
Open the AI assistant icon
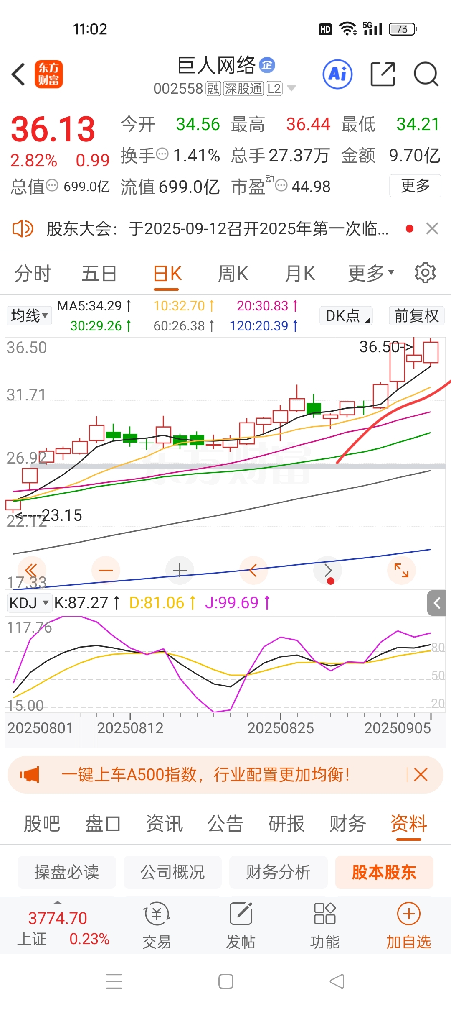tap(337, 74)
